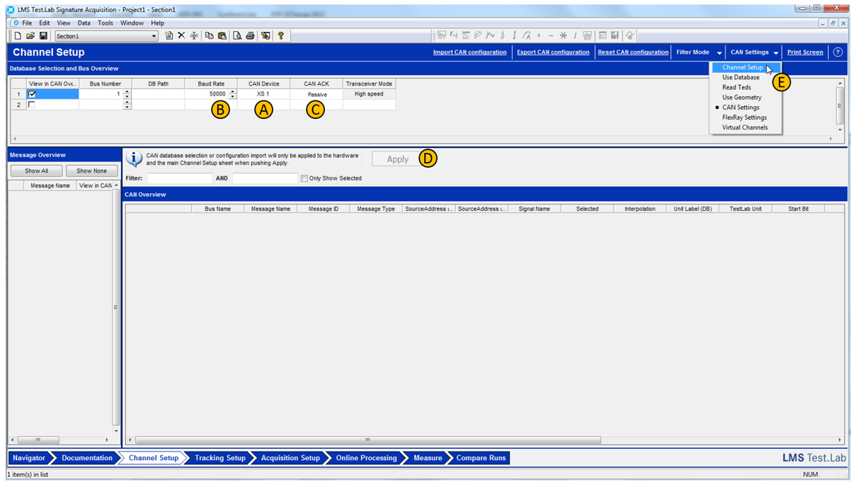Click the Bus Number stepper for row 2

click(x=127, y=105)
